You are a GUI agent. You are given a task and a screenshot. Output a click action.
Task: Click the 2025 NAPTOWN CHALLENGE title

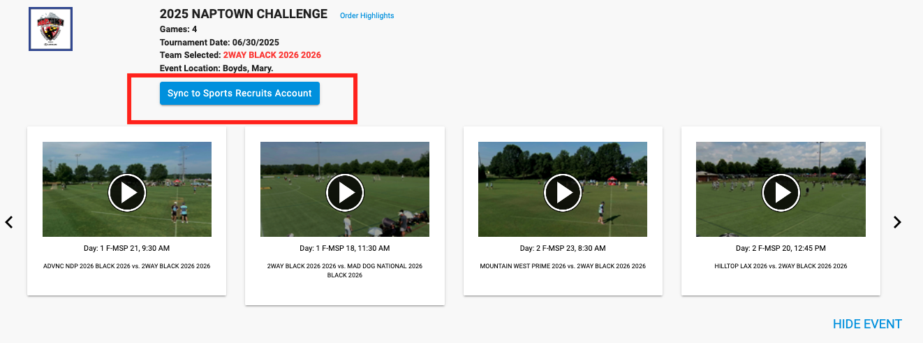(x=244, y=14)
